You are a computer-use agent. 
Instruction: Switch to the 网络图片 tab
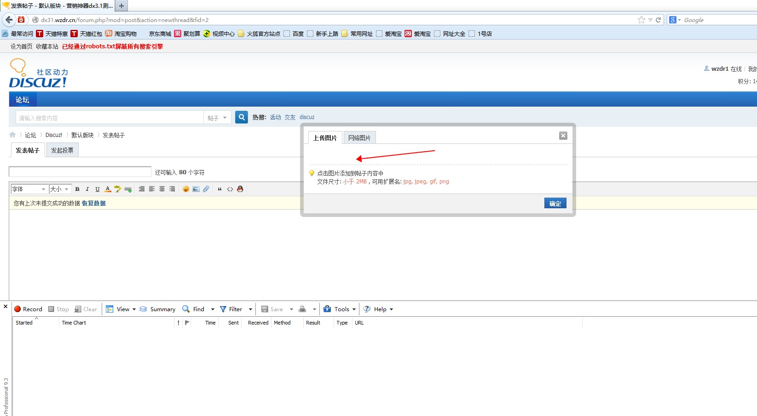359,137
